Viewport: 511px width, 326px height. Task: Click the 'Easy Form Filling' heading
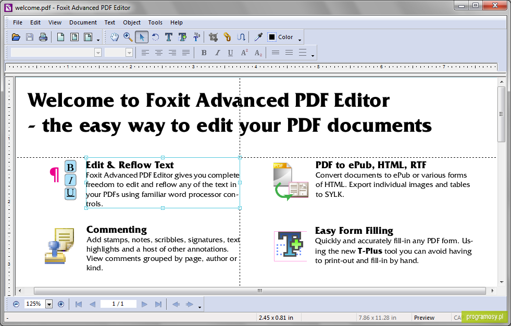point(354,231)
